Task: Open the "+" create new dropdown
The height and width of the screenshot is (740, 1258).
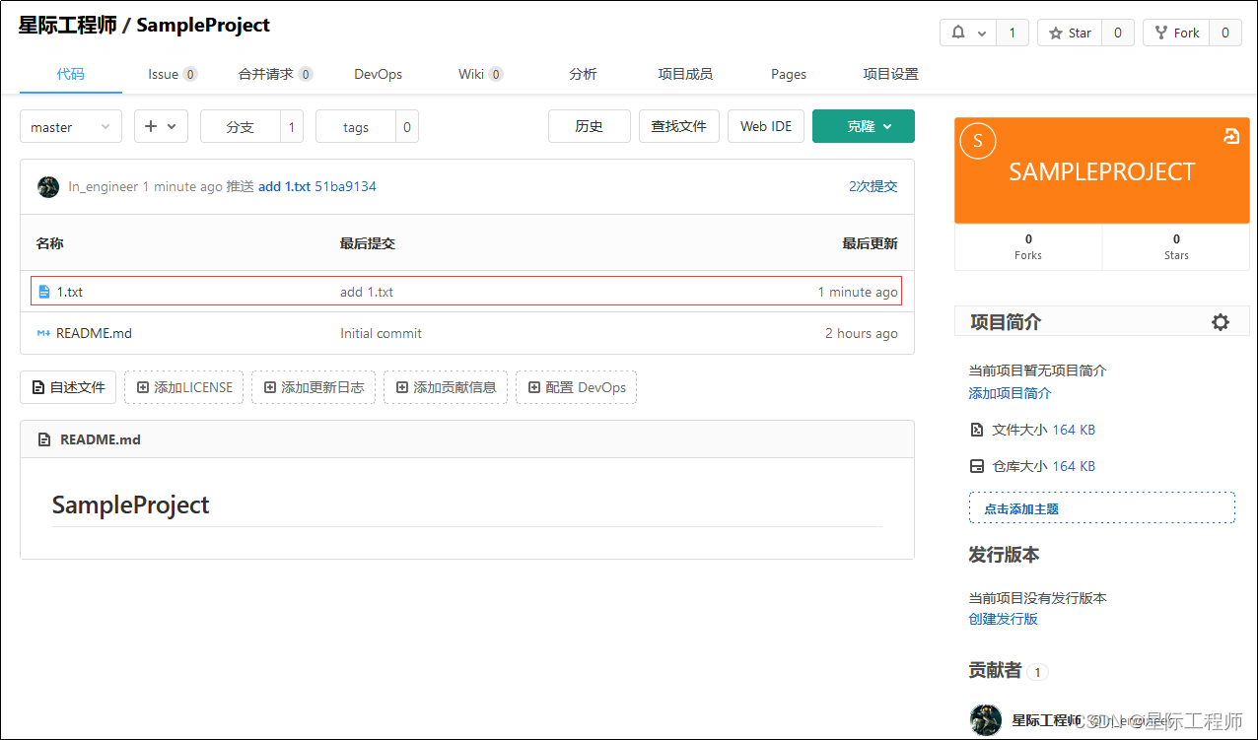Action: tap(161, 126)
